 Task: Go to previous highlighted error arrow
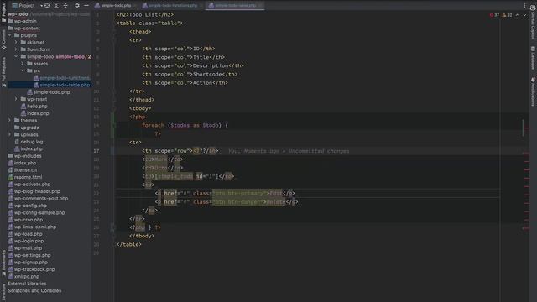click(x=517, y=15)
